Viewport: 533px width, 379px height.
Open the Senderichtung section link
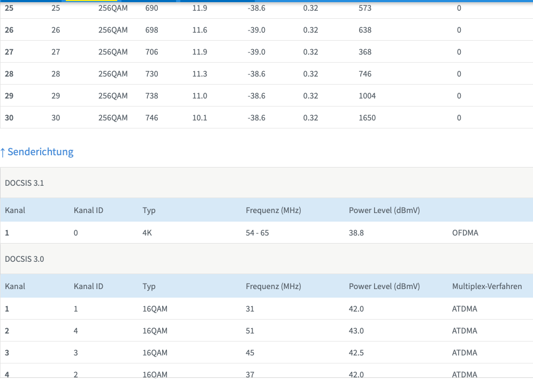coord(37,151)
